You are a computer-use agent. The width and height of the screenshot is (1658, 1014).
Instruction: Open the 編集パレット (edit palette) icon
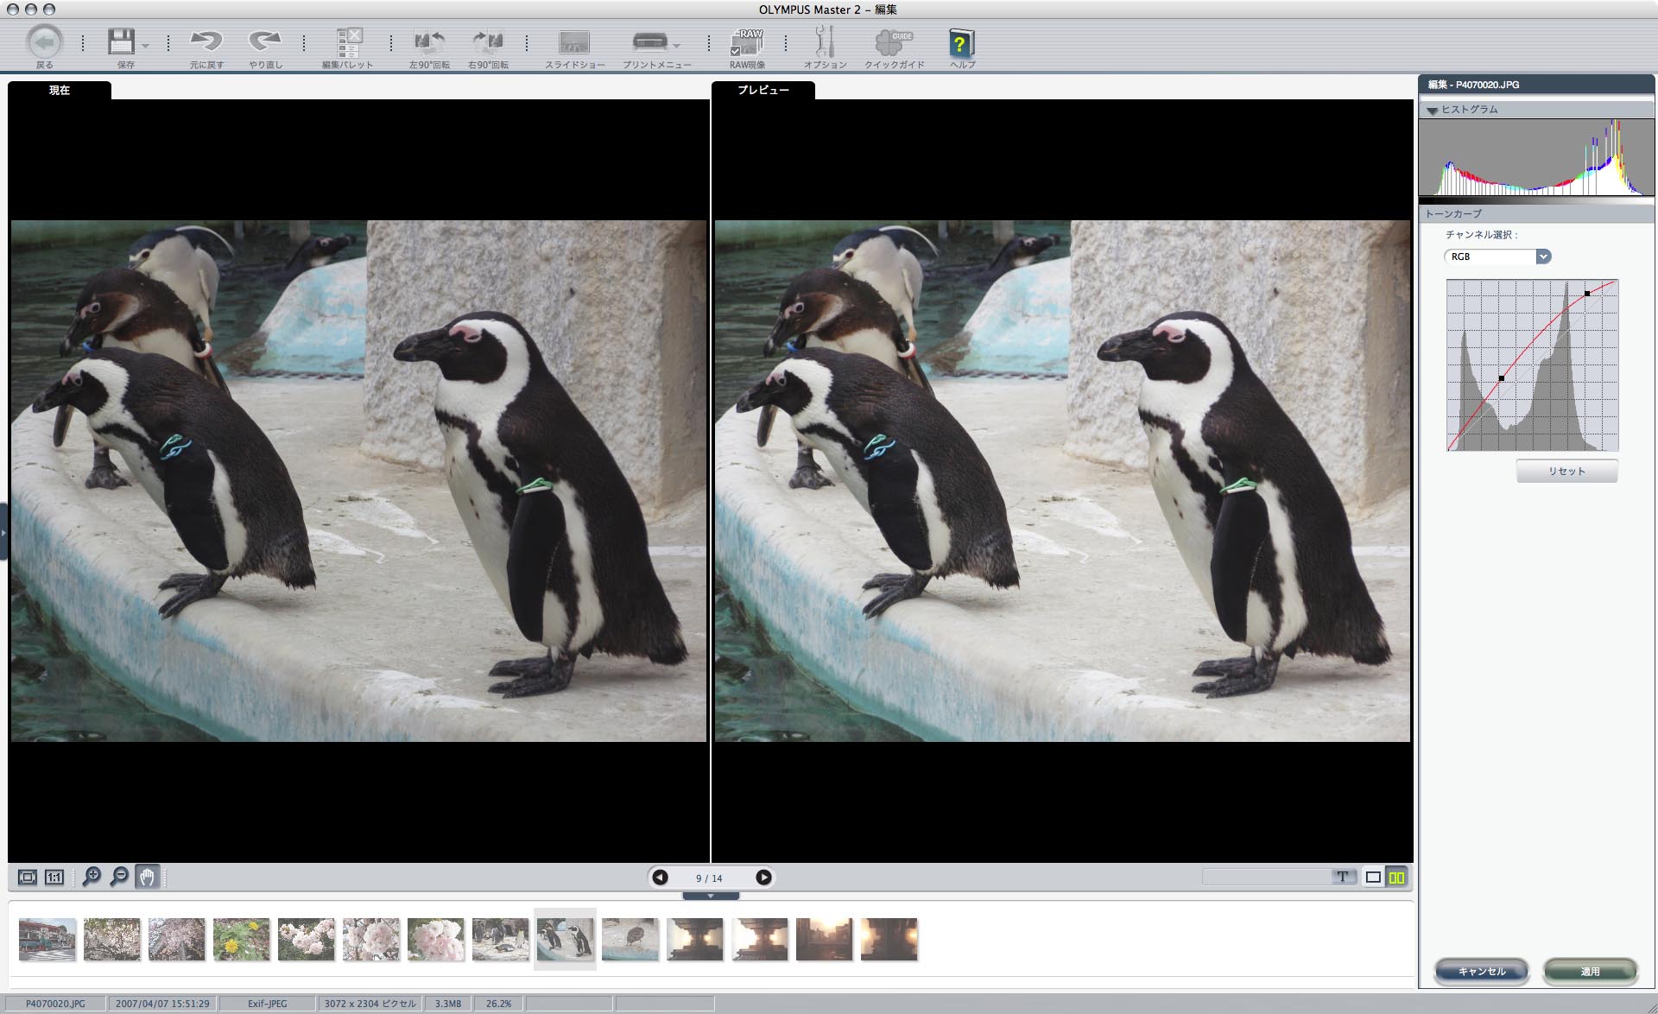click(x=349, y=42)
